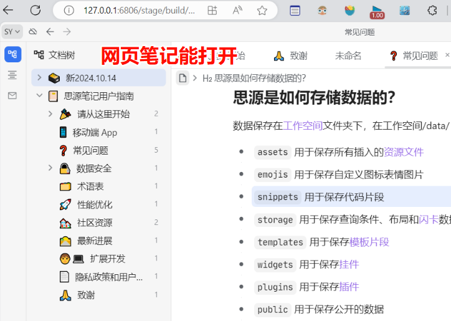The height and width of the screenshot is (321, 451).
Task: Collapse the 思源笔记用户指南 notebook
Action: [39, 95]
